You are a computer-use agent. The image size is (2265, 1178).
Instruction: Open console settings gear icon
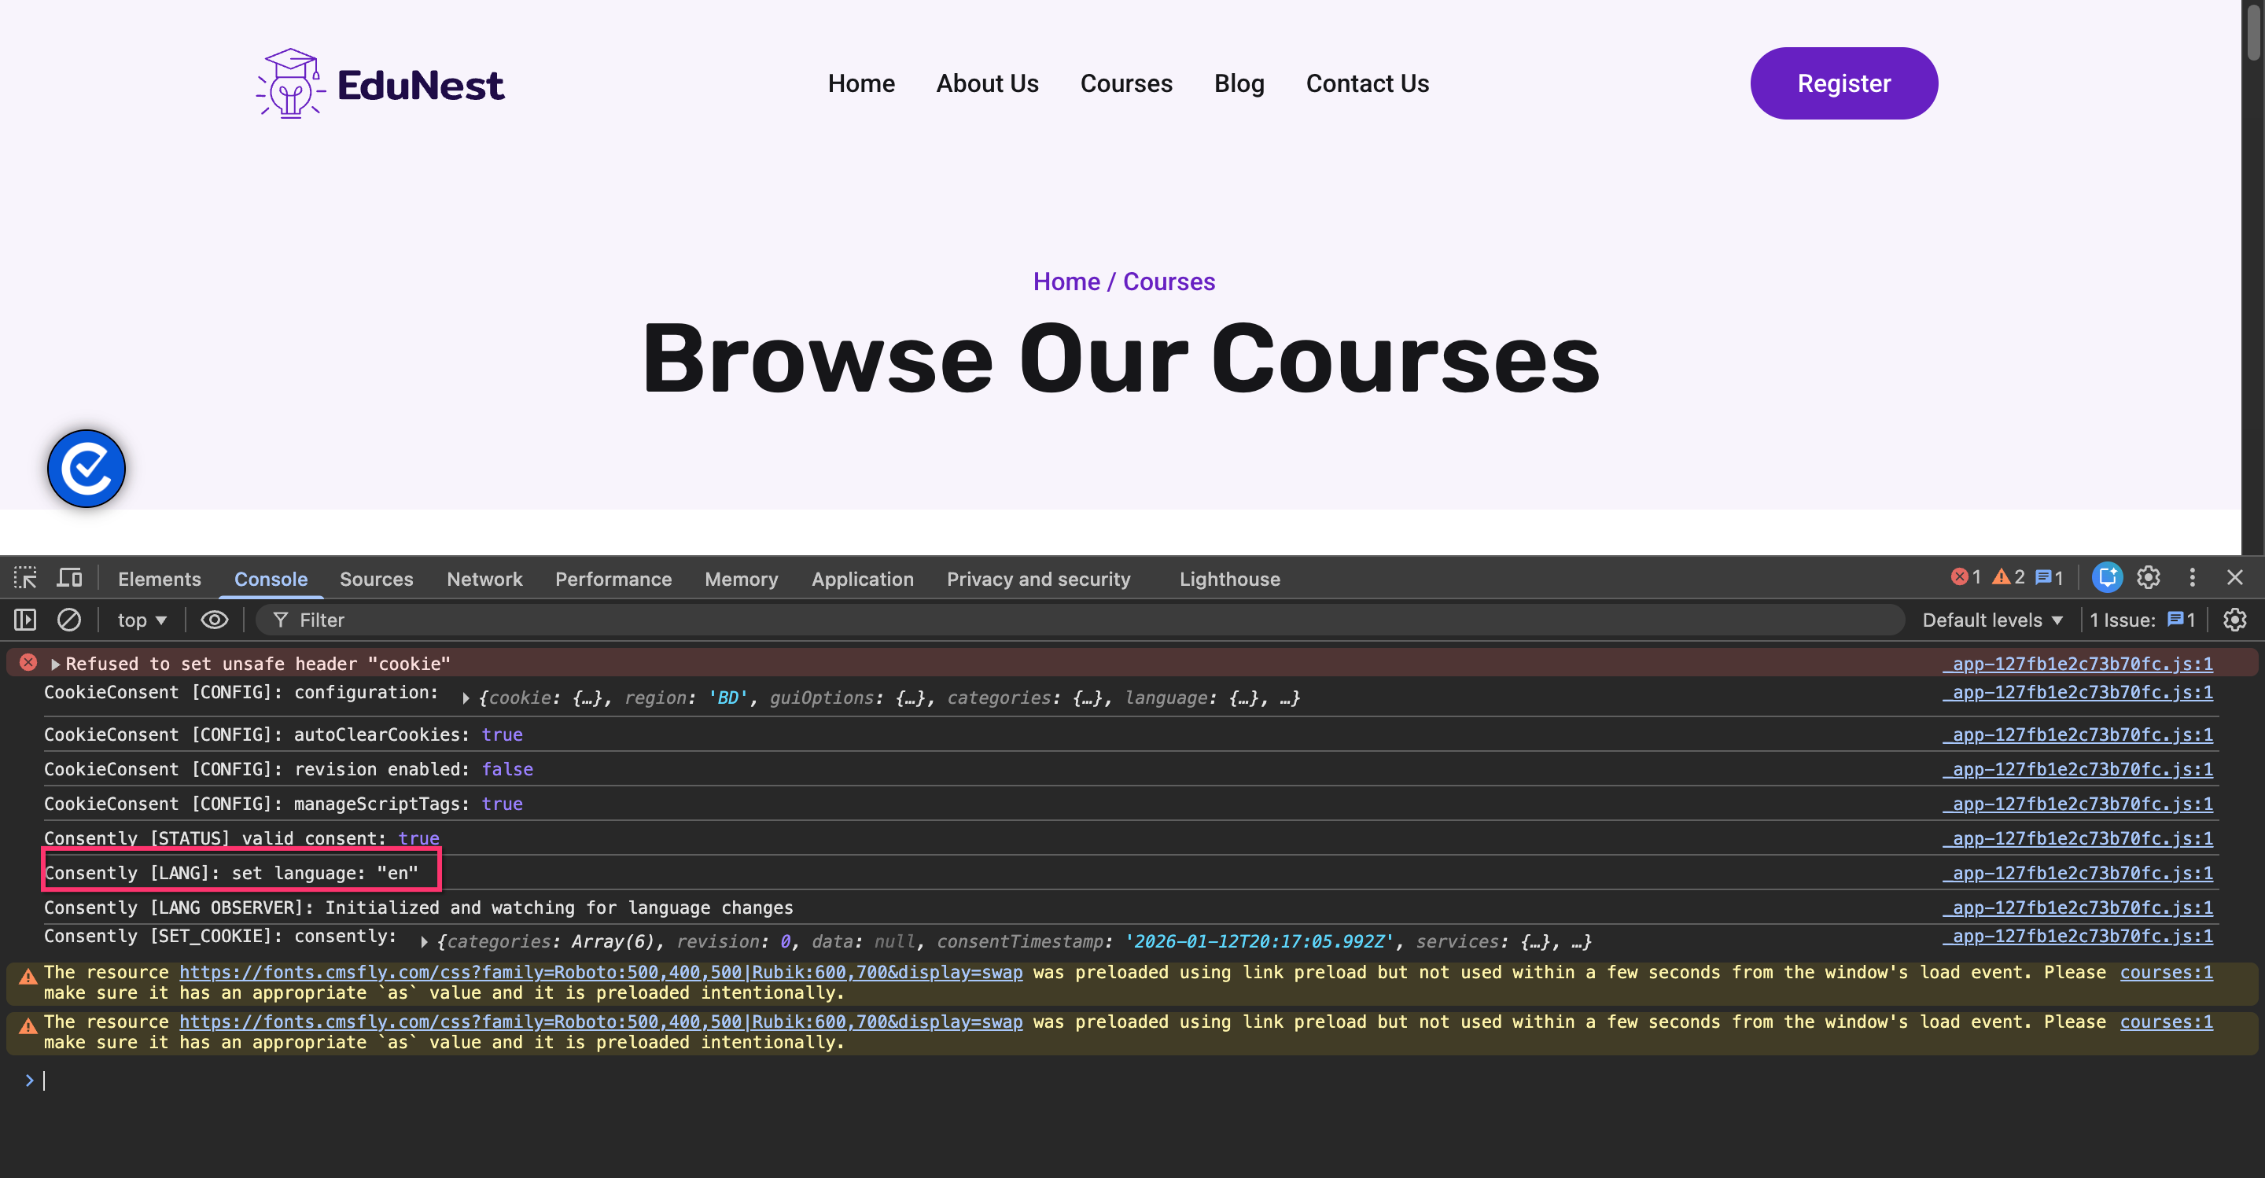click(2234, 620)
